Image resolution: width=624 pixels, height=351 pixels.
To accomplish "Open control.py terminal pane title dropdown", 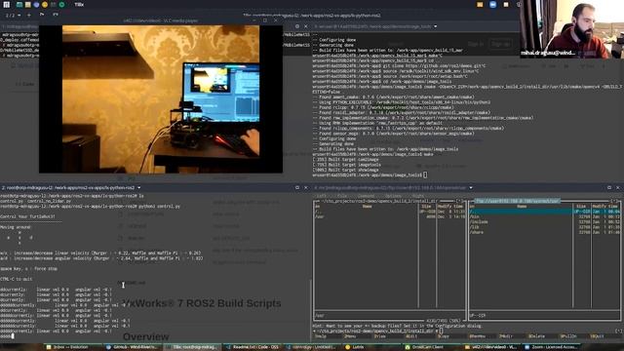I will pos(138,187).
